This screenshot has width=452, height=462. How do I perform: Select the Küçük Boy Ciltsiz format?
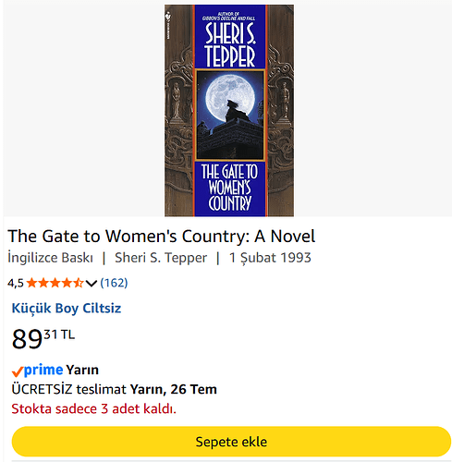[67, 308]
